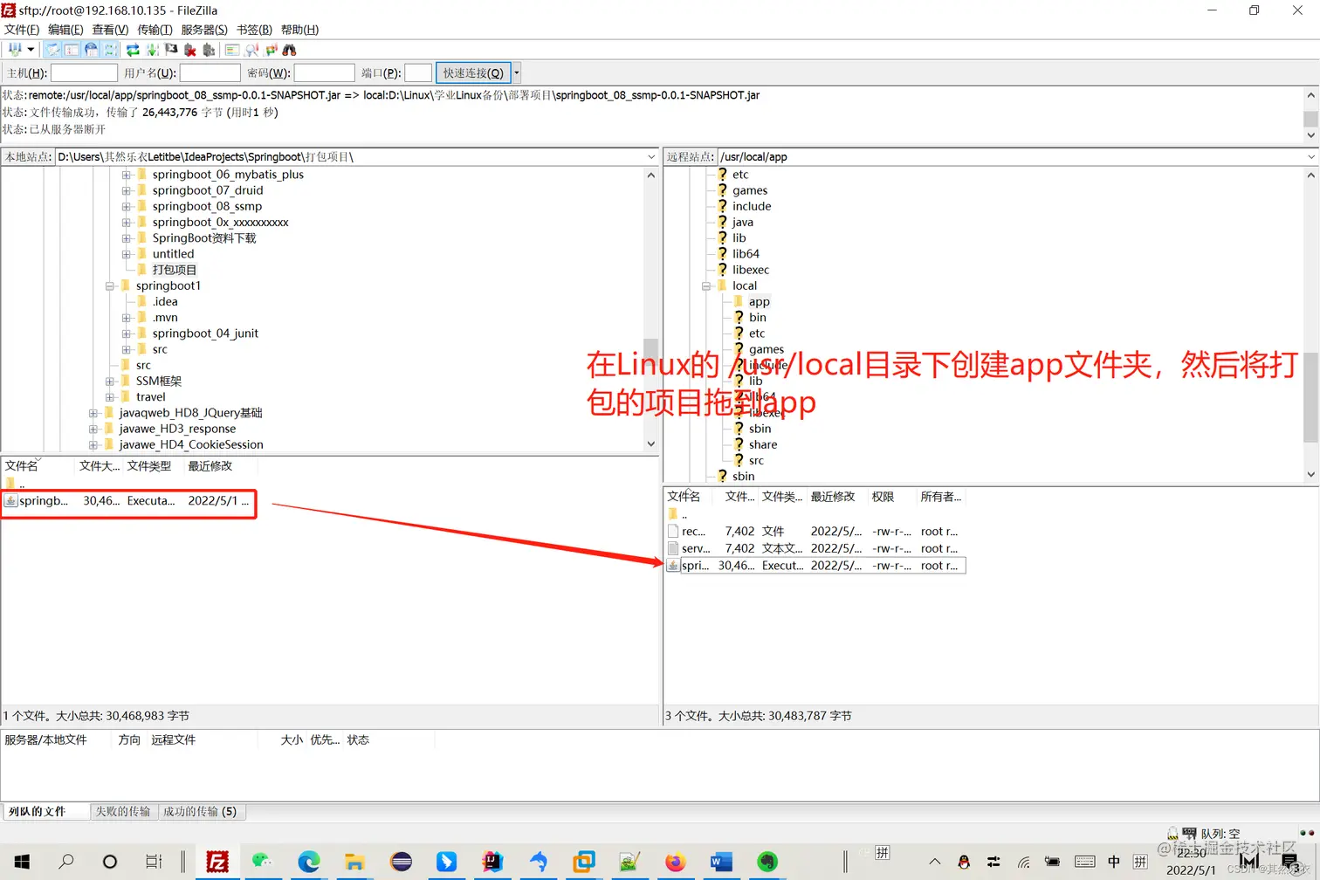Open the local site path dropdown
1320x880 pixels.
651,157
